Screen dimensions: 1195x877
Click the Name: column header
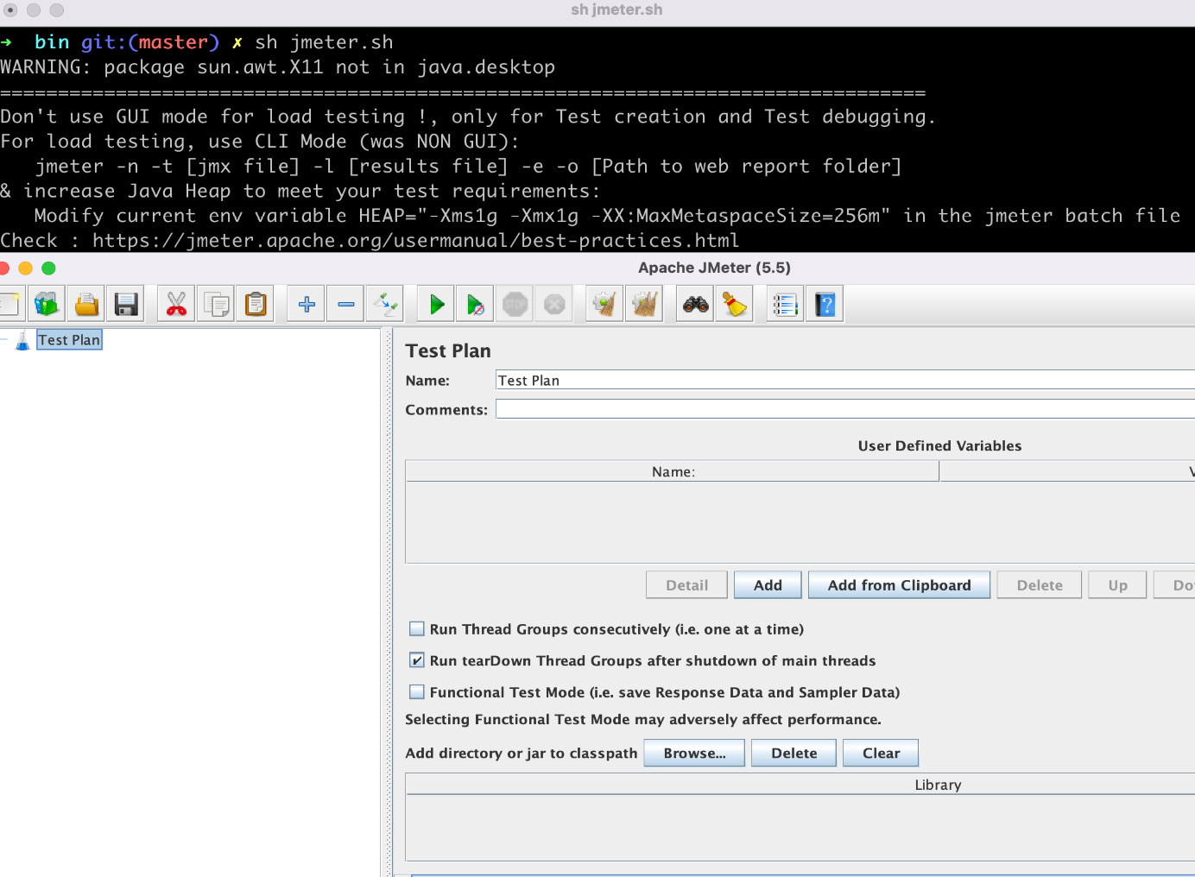click(x=673, y=471)
